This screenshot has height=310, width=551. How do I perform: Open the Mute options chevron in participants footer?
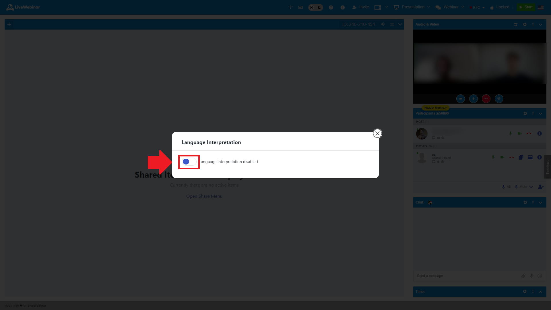532,187
